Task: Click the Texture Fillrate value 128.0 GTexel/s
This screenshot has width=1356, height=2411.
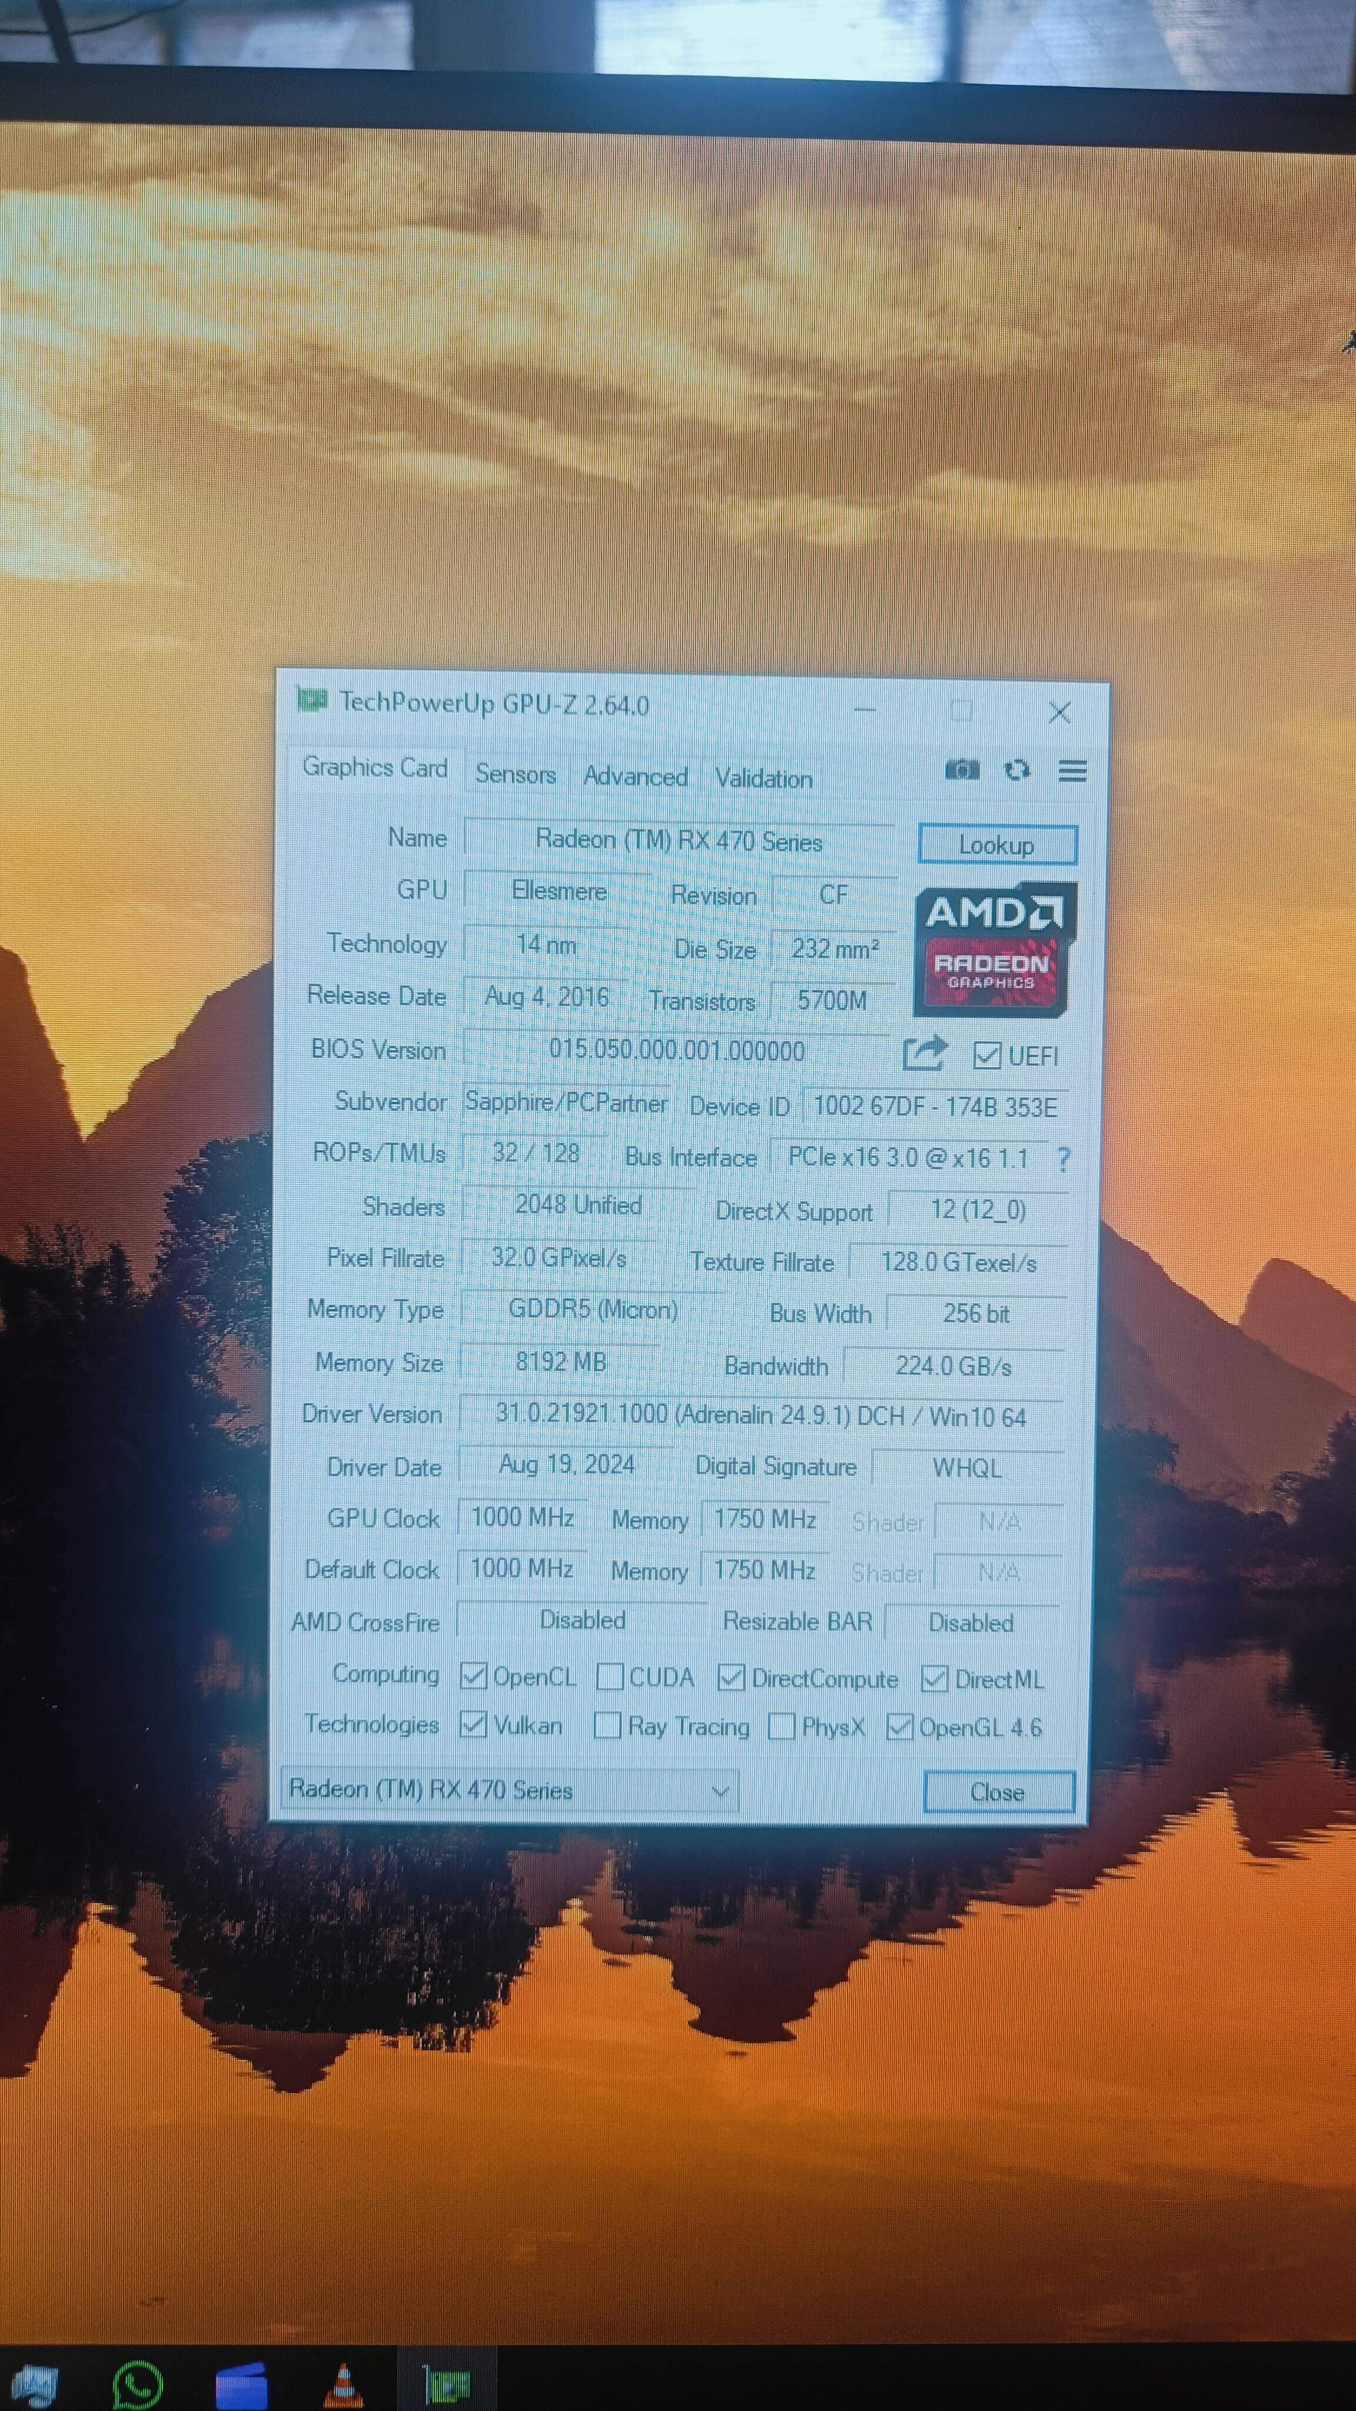Action: click(x=958, y=1263)
